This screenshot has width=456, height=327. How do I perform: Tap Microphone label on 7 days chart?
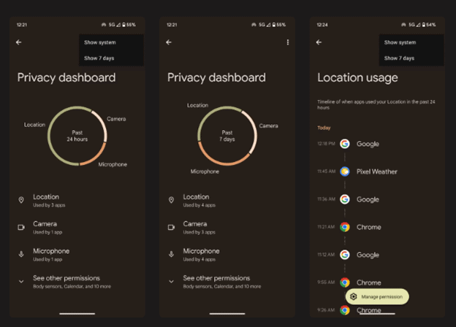(205, 172)
